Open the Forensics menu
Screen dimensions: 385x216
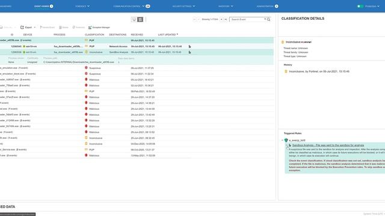(x=82, y=6)
